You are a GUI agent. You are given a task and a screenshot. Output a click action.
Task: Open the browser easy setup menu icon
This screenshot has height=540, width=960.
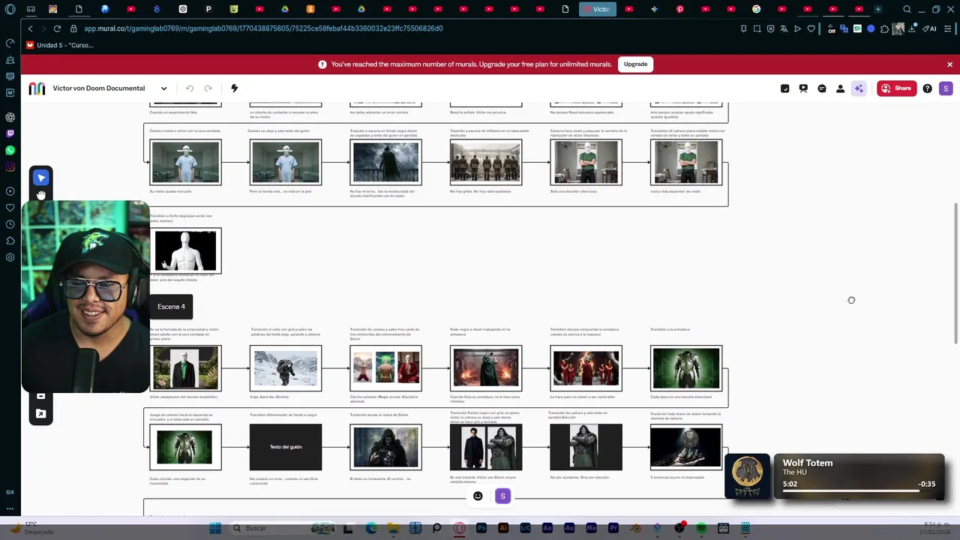click(946, 28)
